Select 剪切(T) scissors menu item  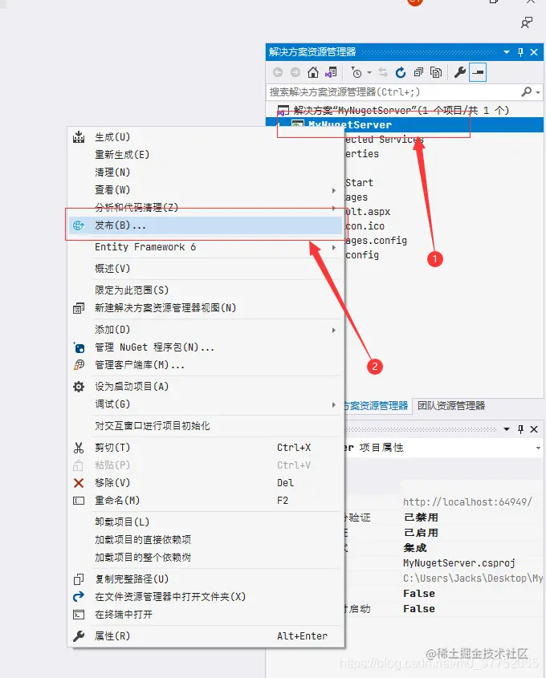[206, 448]
